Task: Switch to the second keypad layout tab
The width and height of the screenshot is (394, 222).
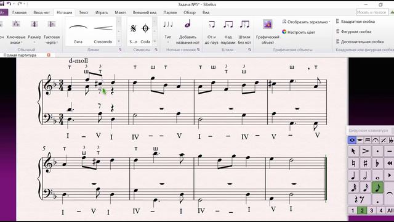Action: point(360,140)
